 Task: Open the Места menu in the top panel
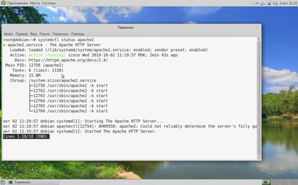(x=35, y=3)
